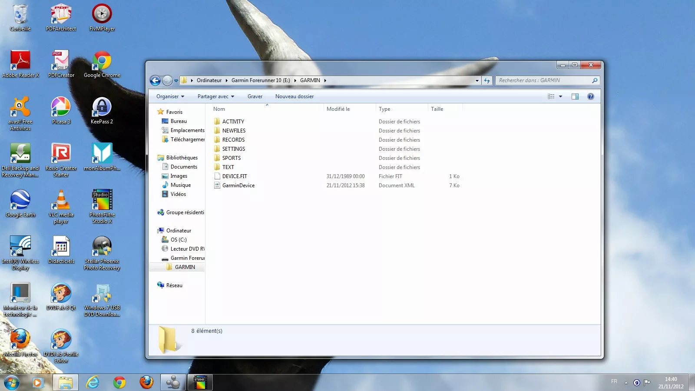Open Windows Explorer from the taskbar
Screen dimensions: 695x391
click(x=66, y=383)
